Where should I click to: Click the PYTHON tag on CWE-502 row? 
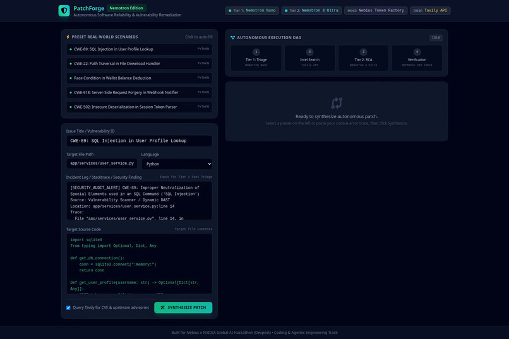(203, 107)
